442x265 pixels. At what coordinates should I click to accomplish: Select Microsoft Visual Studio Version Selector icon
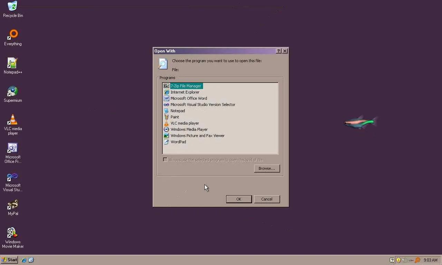(166, 105)
